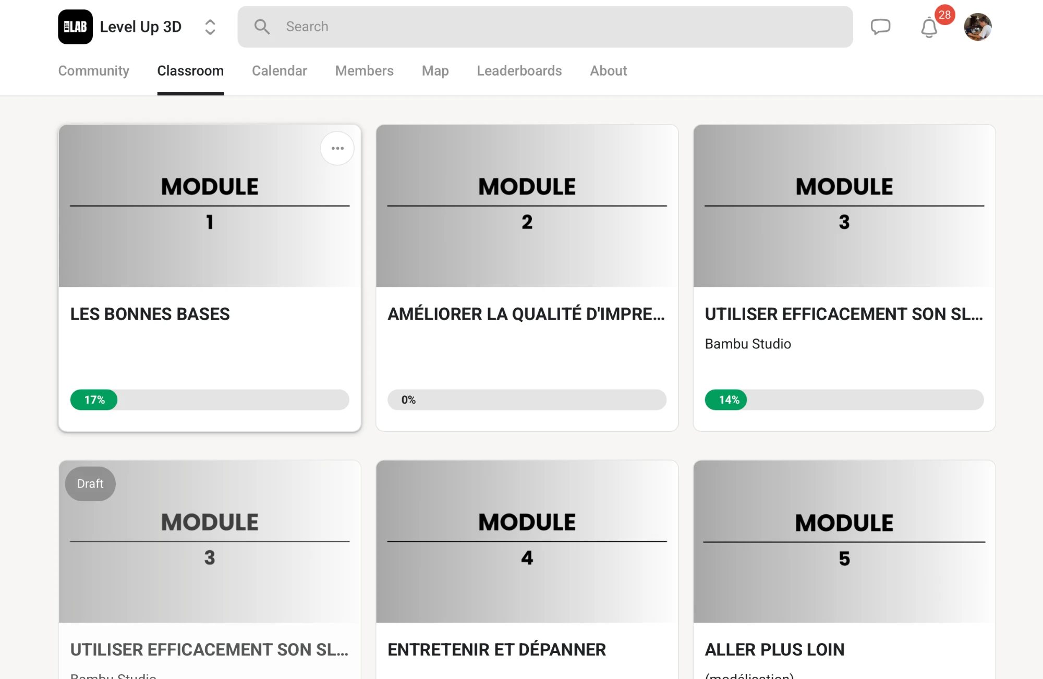Switch to the Community tab
1043x679 pixels.
pyautogui.click(x=94, y=71)
